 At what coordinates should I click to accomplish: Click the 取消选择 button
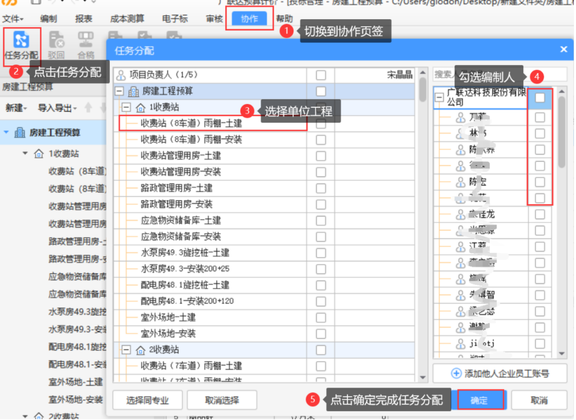coord(222,400)
